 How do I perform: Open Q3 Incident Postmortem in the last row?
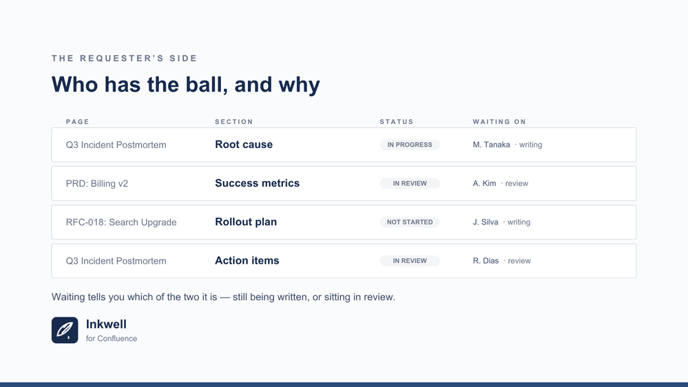tap(116, 260)
